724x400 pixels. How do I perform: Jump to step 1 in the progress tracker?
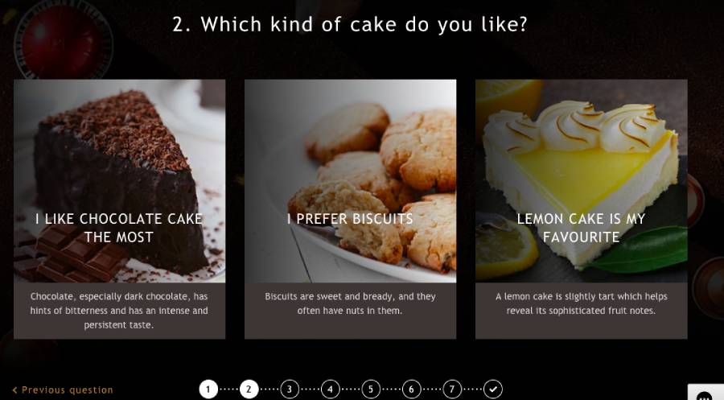pos(208,390)
